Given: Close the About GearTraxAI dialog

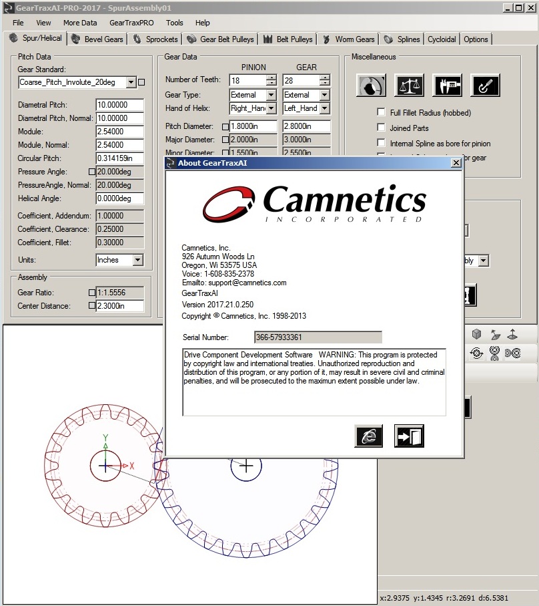Looking at the screenshot, I should [x=456, y=163].
